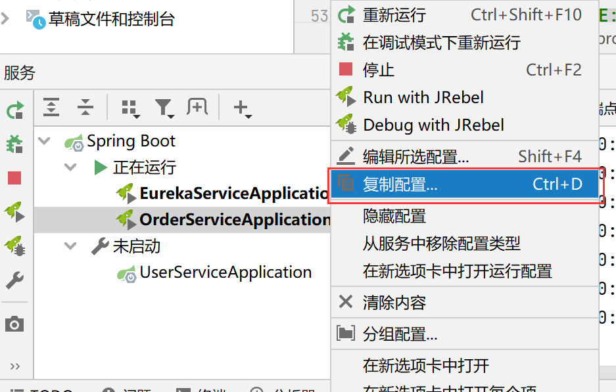Collapse the 正在运行 group node
Image resolution: width=616 pixels, height=392 pixels.
point(70,167)
